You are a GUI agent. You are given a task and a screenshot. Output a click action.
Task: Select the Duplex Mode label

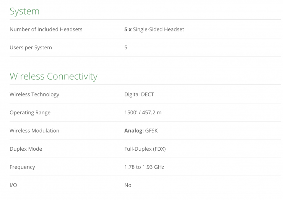26,149
